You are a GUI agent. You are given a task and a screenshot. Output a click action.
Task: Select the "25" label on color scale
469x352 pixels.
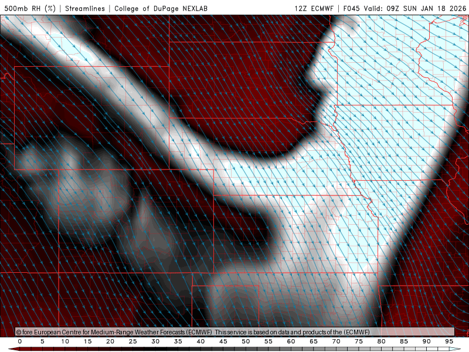pyautogui.click(x=133, y=341)
